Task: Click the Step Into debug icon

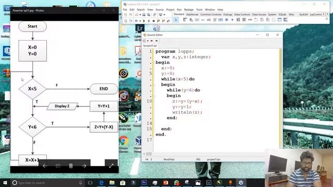Action: (158, 21)
